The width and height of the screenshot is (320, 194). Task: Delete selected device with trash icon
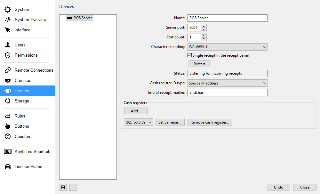(x=63, y=187)
